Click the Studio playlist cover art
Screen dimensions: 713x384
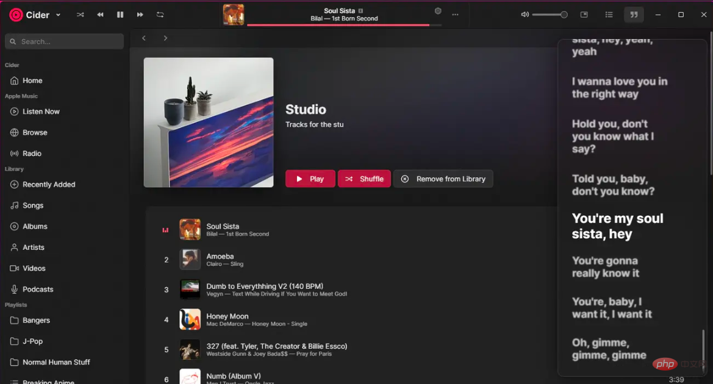(x=209, y=123)
